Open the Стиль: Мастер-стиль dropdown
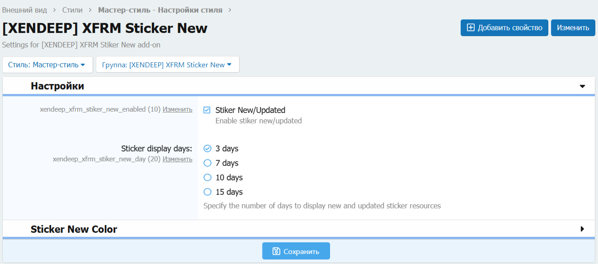This screenshot has width=598, height=264. coord(47,65)
